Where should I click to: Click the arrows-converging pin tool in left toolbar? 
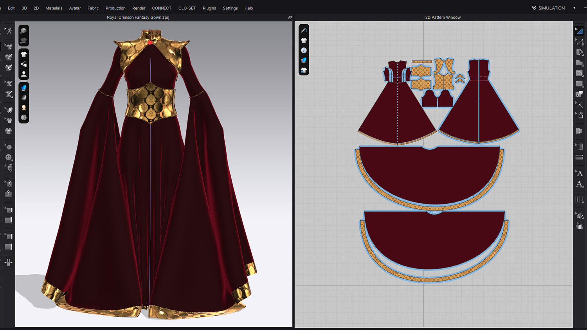pyautogui.click(x=9, y=263)
